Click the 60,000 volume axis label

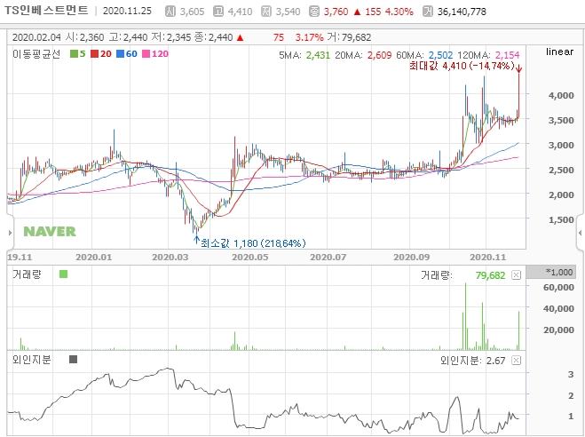click(558, 288)
